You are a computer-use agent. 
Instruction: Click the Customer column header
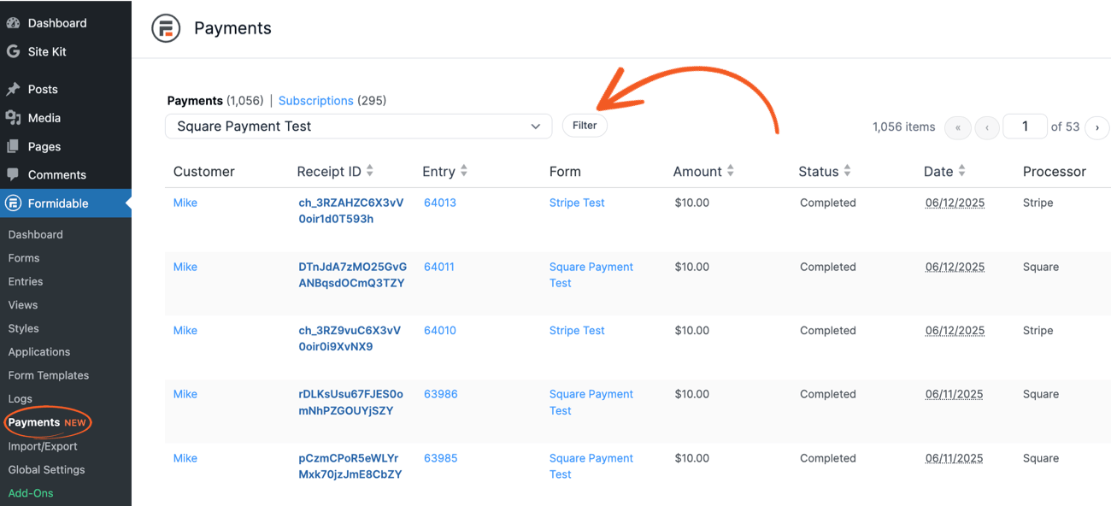point(203,172)
